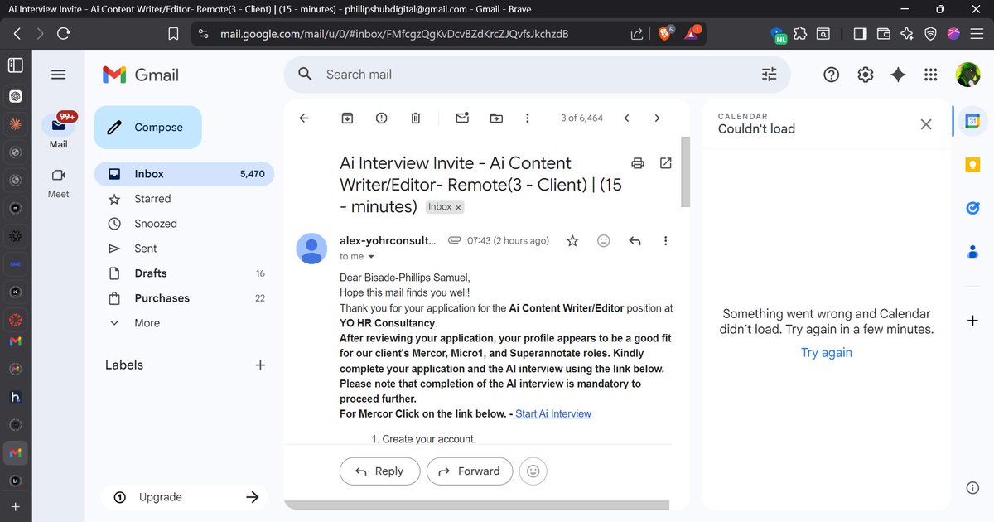The image size is (994, 522).
Task: Move the email to another folder
Action: tap(495, 118)
